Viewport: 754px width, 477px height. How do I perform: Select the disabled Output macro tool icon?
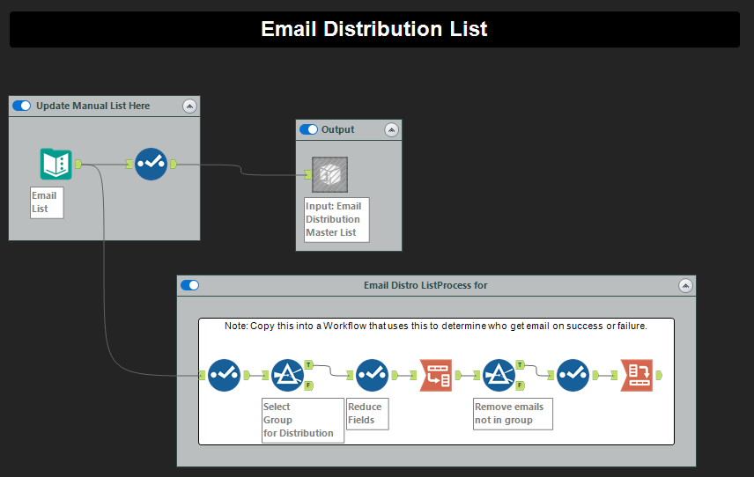[x=330, y=175]
